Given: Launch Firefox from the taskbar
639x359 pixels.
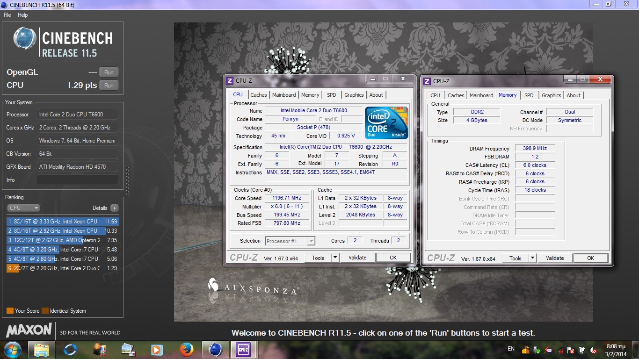Looking at the screenshot, I should tap(186, 350).
